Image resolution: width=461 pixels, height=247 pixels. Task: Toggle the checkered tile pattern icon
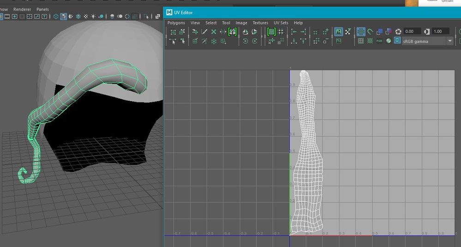(370, 42)
